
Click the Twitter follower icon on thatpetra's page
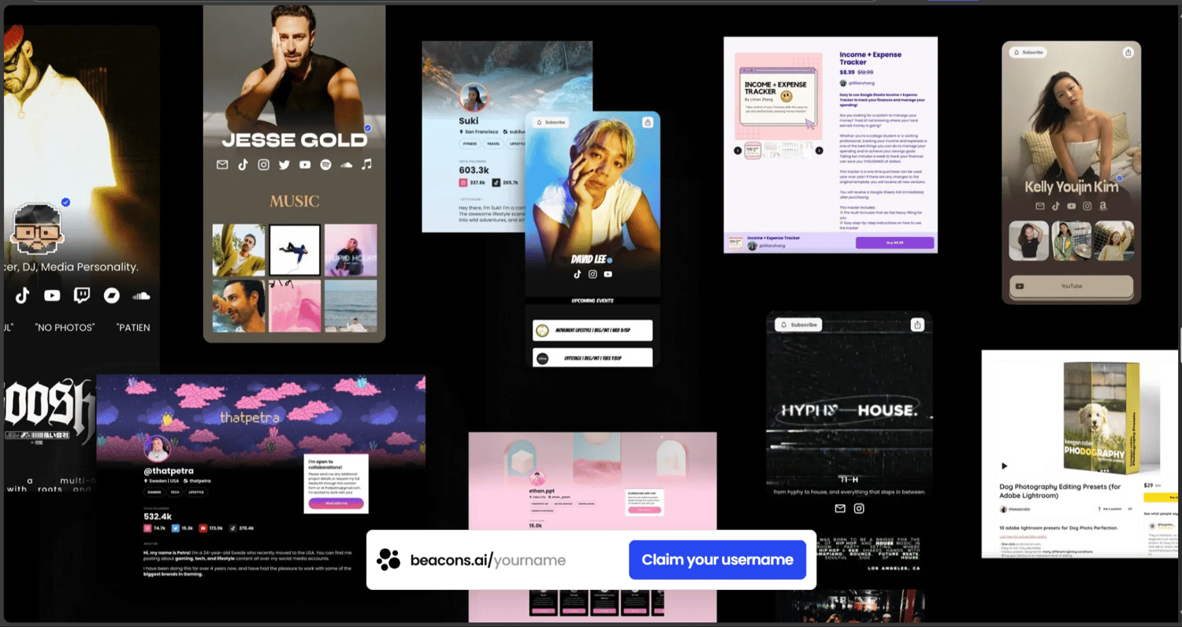tap(176, 529)
